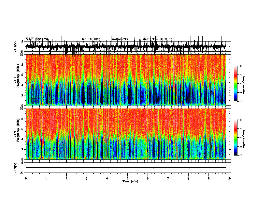This screenshot has width=258, height=200.
Task: Click the time axis tick label 1
Action: click(x=46, y=178)
